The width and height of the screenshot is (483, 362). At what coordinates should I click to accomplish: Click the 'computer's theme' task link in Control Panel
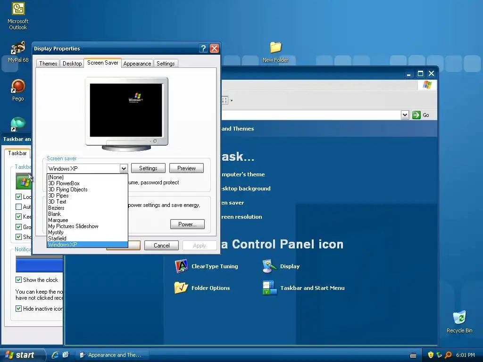tap(243, 174)
